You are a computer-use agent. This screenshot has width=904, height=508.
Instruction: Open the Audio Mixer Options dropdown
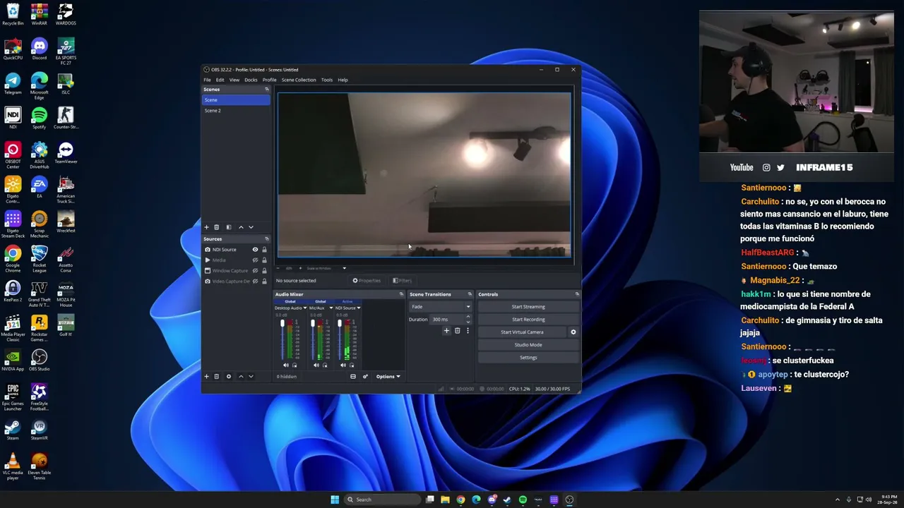[388, 377]
